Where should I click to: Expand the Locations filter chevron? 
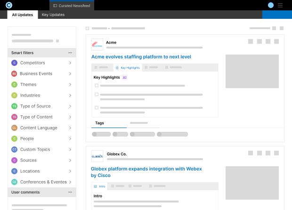(70, 171)
